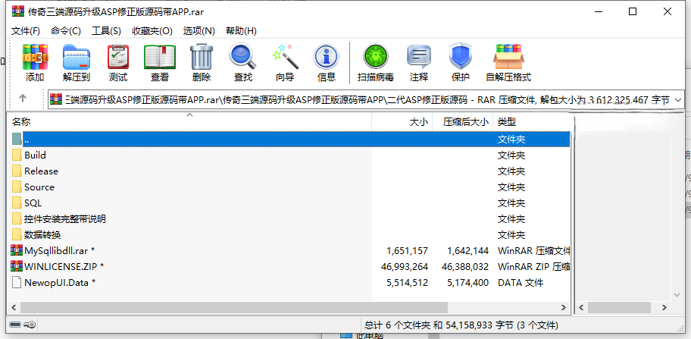Screen dimensions: 691x339
Task: Open the Tools (工具) menu
Action: [x=106, y=30]
